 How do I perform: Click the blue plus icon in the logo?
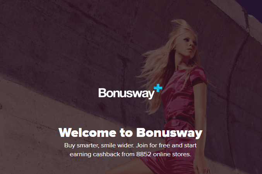pos(158,88)
